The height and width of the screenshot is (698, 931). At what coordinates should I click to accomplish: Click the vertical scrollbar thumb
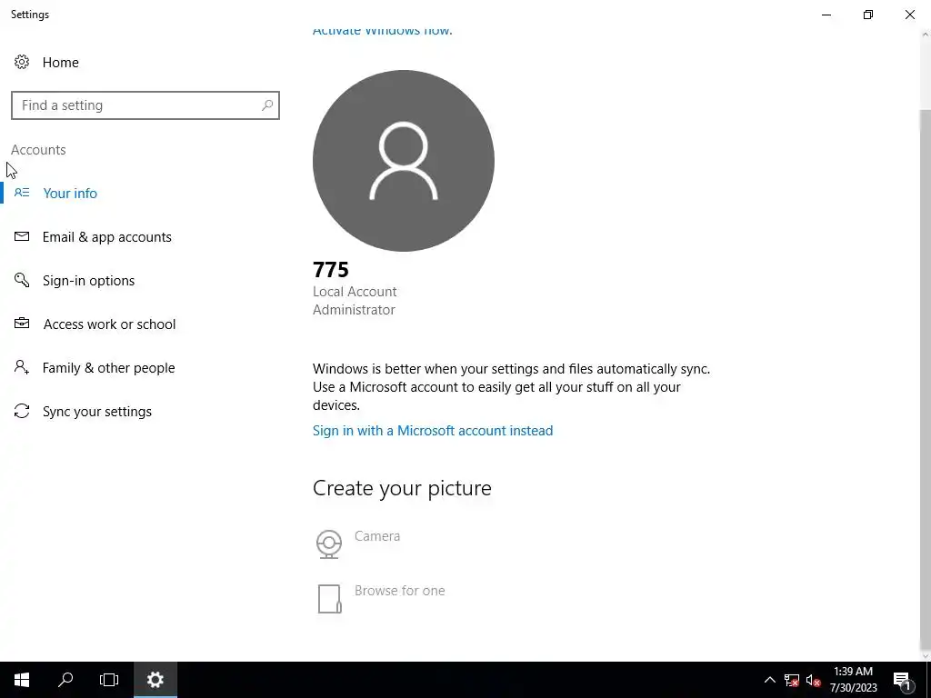(x=925, y=380)
